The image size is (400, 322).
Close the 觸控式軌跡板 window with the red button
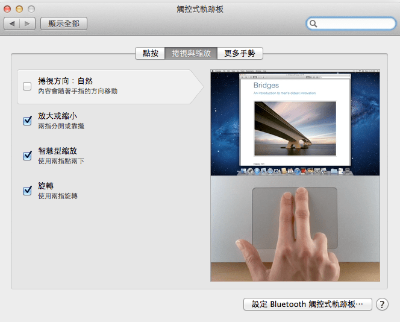(x=8, y=9)
